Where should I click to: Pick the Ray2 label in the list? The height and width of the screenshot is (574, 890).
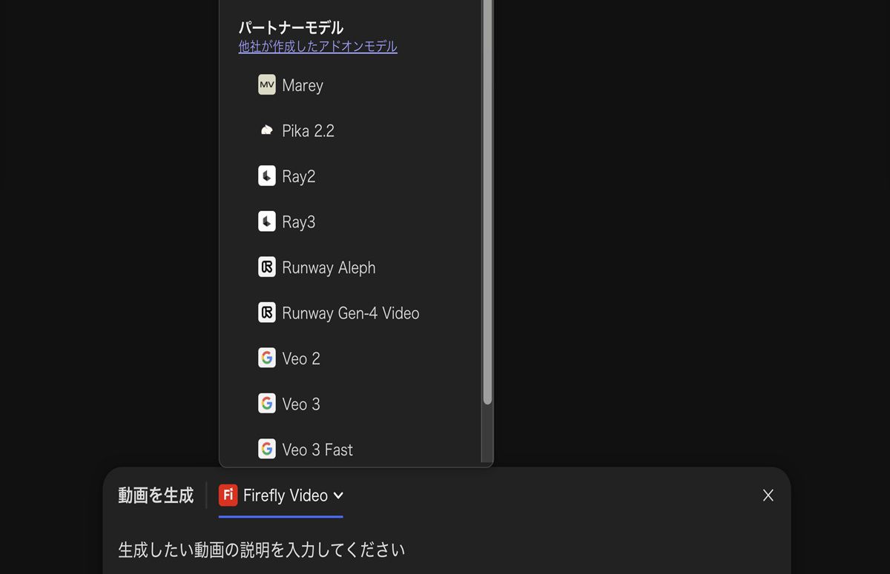pyautogui.click(x=299, y=176)
